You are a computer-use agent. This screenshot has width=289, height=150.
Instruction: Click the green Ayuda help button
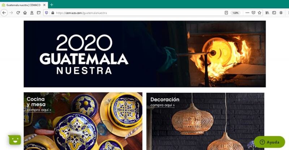point(269,142)
